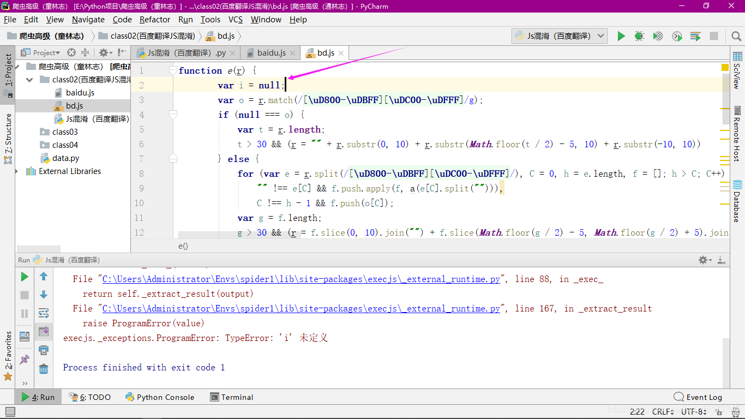Collapse the 爬虫高级（童林志）root folder

click(17, 67)
